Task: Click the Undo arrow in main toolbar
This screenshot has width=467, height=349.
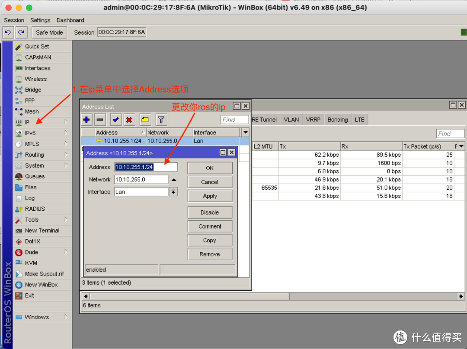Action: click(x=8, y=32)
